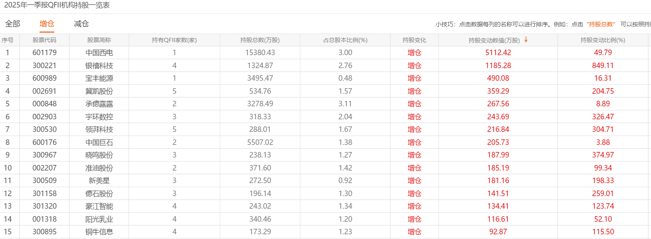Viewport: 651px width, 239px height.
Task: Open stock code 601179 link
Action: [x=44, y=53]
